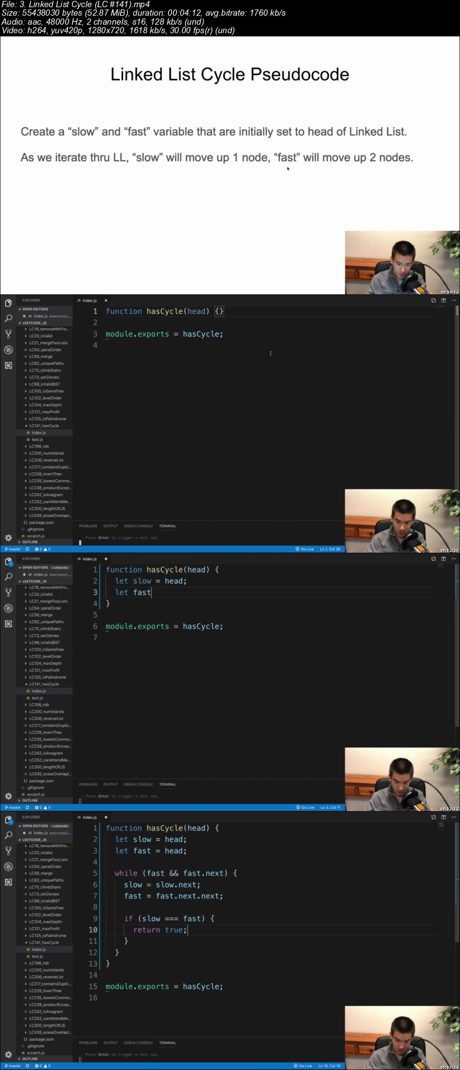Click split editor icon above empty hasCycle code
The height and width of the screenshot is (1070, 460).
coord(443,300)
